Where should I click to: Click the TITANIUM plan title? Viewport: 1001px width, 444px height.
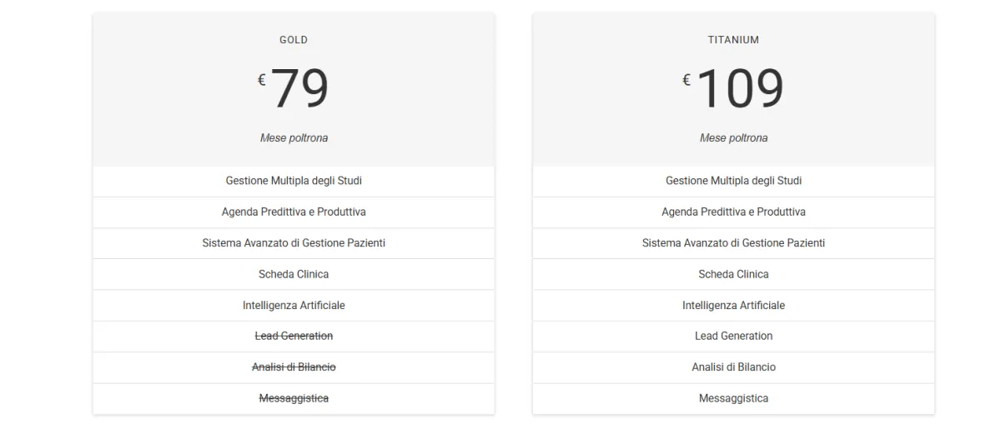(733, 40)
